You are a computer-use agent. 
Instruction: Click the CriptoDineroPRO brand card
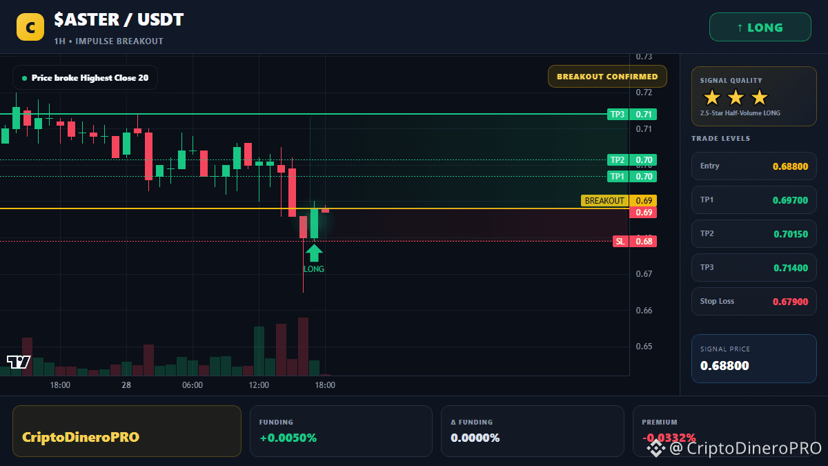127,431
